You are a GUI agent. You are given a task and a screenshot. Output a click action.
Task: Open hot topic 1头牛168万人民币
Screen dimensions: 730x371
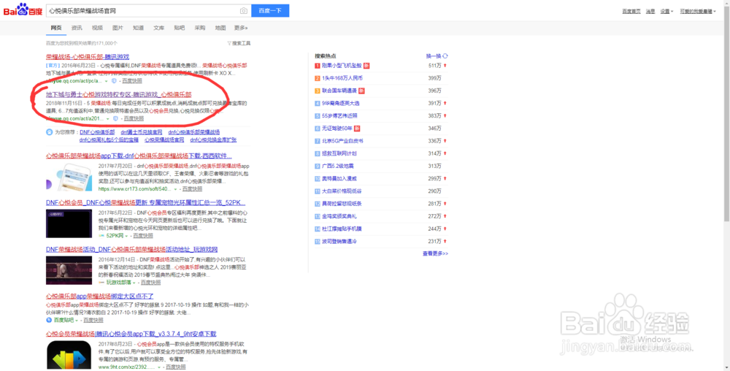(x=342, y=78)
